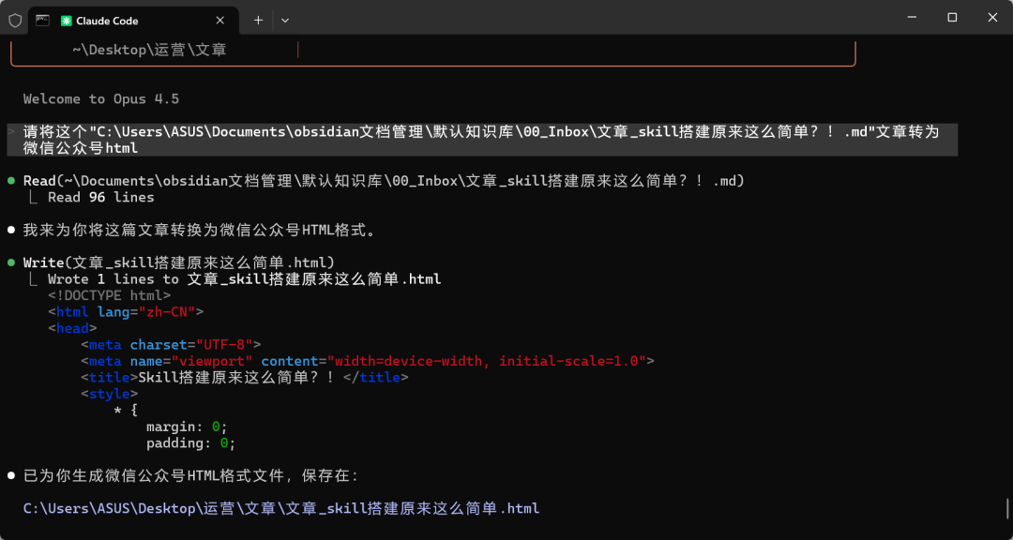
Task: Click the path text ~\Desktop\运营\文章
Action: click(x=149, y=51)
